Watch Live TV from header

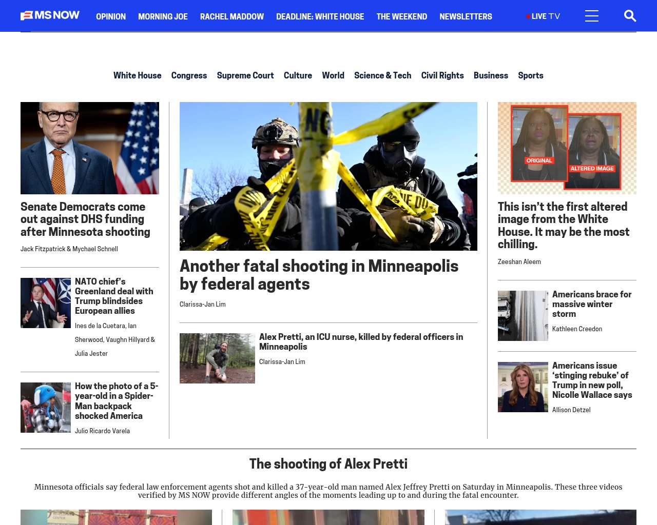(543, 16)
